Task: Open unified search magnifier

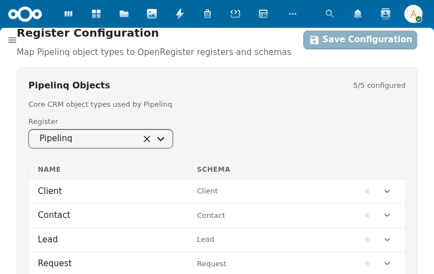Action: click(329, 14)
